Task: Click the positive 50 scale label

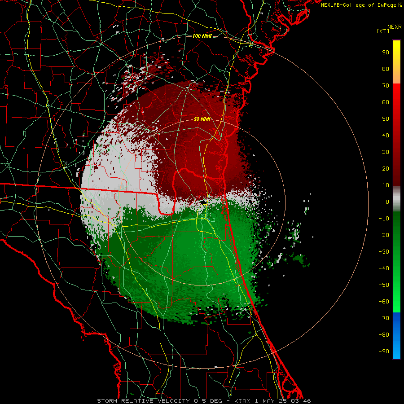Action: pyautogui.click(x=386, y=119)
